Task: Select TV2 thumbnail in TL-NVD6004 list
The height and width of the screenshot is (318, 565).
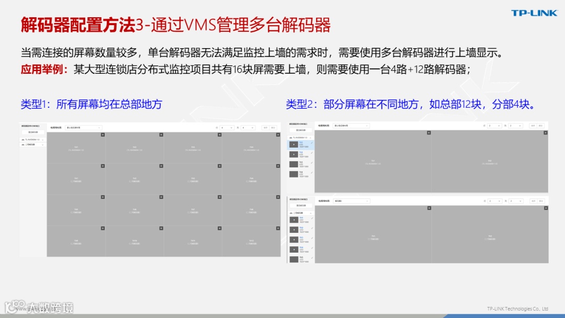Action: click(293, 154)
